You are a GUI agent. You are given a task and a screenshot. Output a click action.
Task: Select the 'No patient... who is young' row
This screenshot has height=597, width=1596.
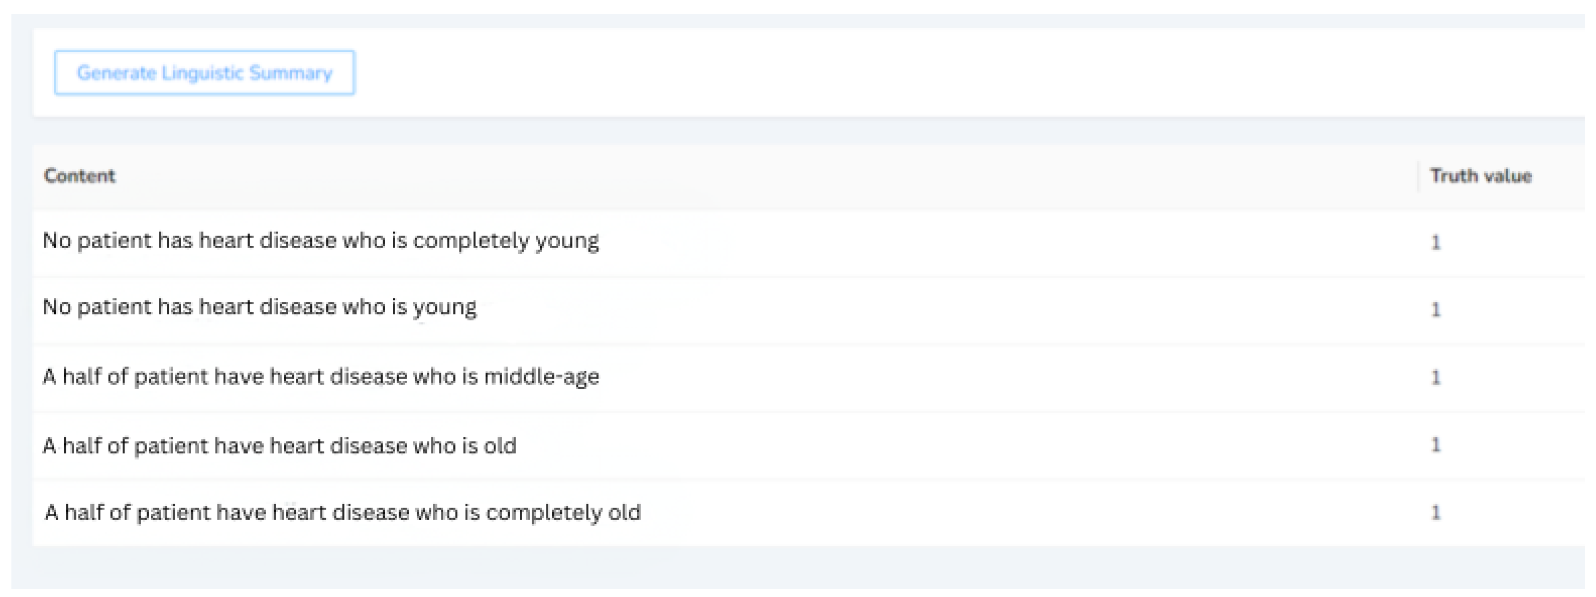click(x=259, y=307)
